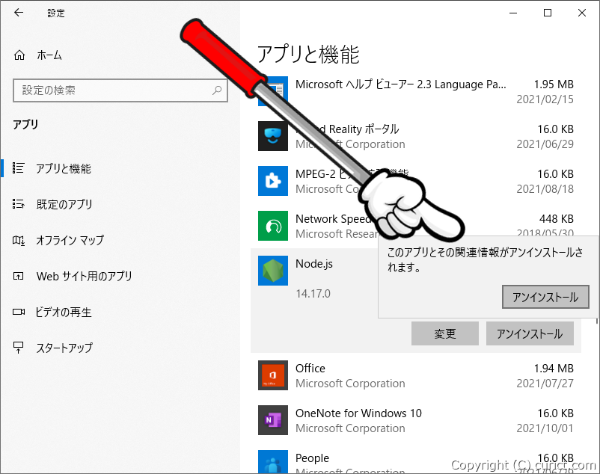This screenshot has height=474, width=600.
Task: Click the 2021/02/15 install date
Action: (545, 99)
